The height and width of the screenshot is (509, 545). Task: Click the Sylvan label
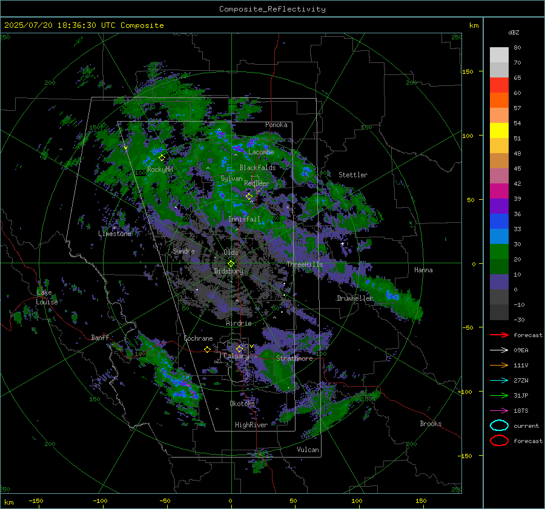point(231,179)
